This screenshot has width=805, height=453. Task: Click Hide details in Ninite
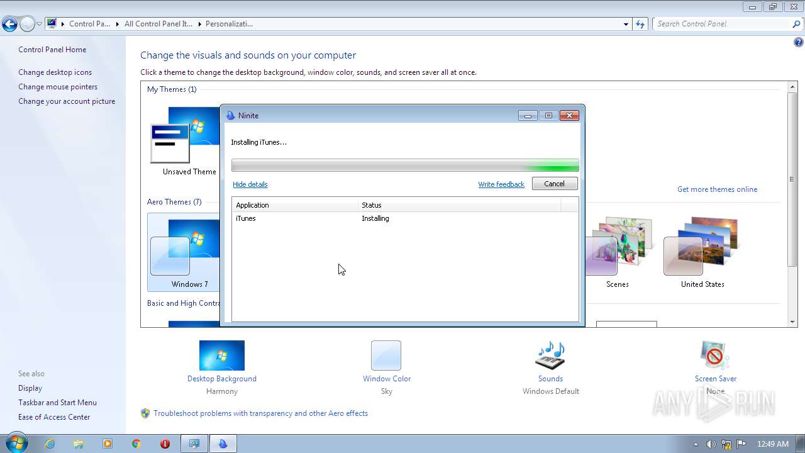click(x=250, y=184)
